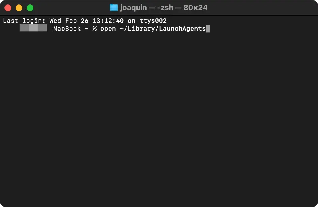318x207 pixels.
Task: Click the 'ttys002' terminal name
Action: tap(153, 21)
